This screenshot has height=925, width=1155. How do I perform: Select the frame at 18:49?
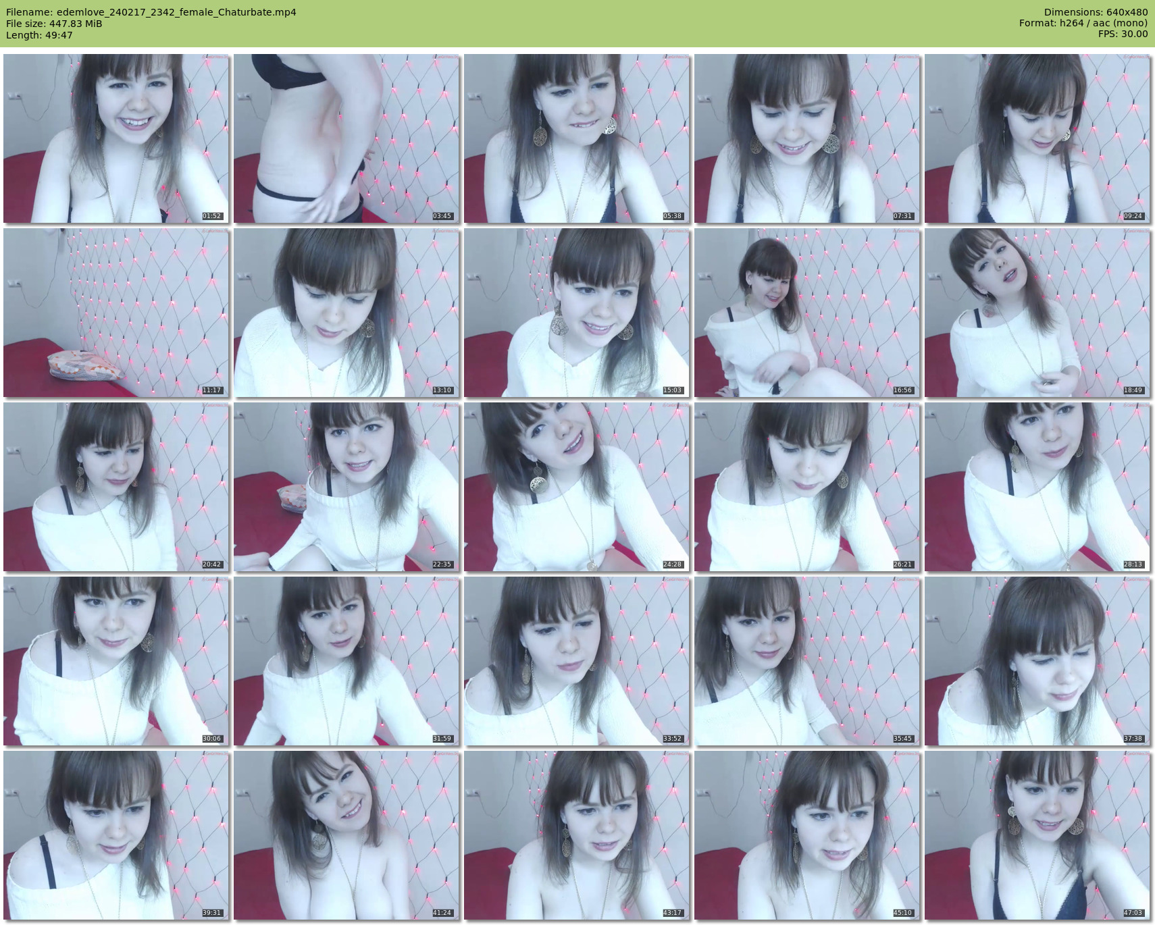pyautogui.click(x=1037, y=313)
